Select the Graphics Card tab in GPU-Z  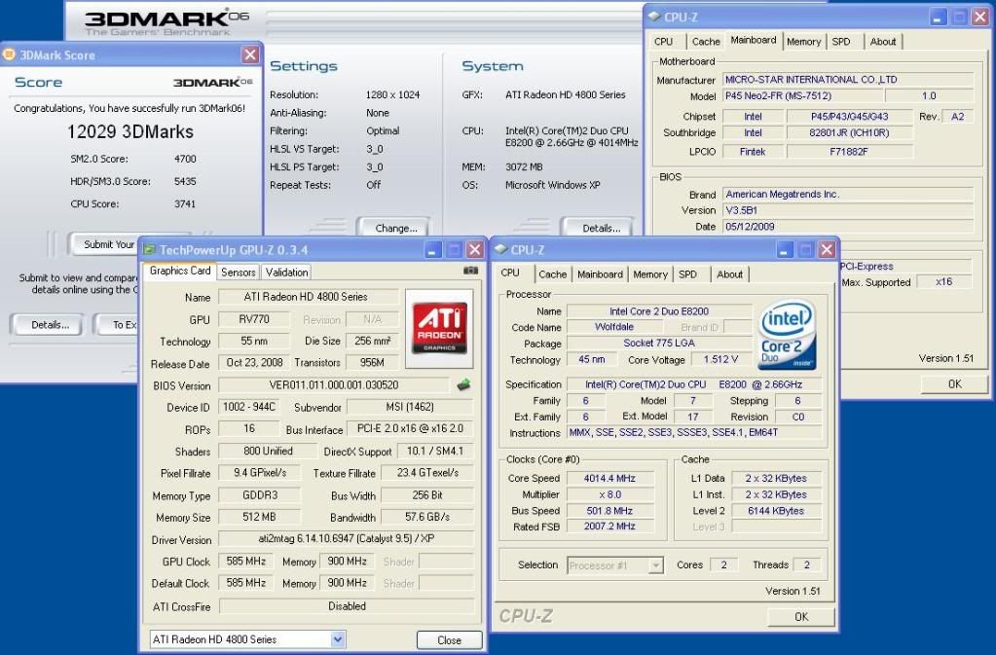coord(180,271)
